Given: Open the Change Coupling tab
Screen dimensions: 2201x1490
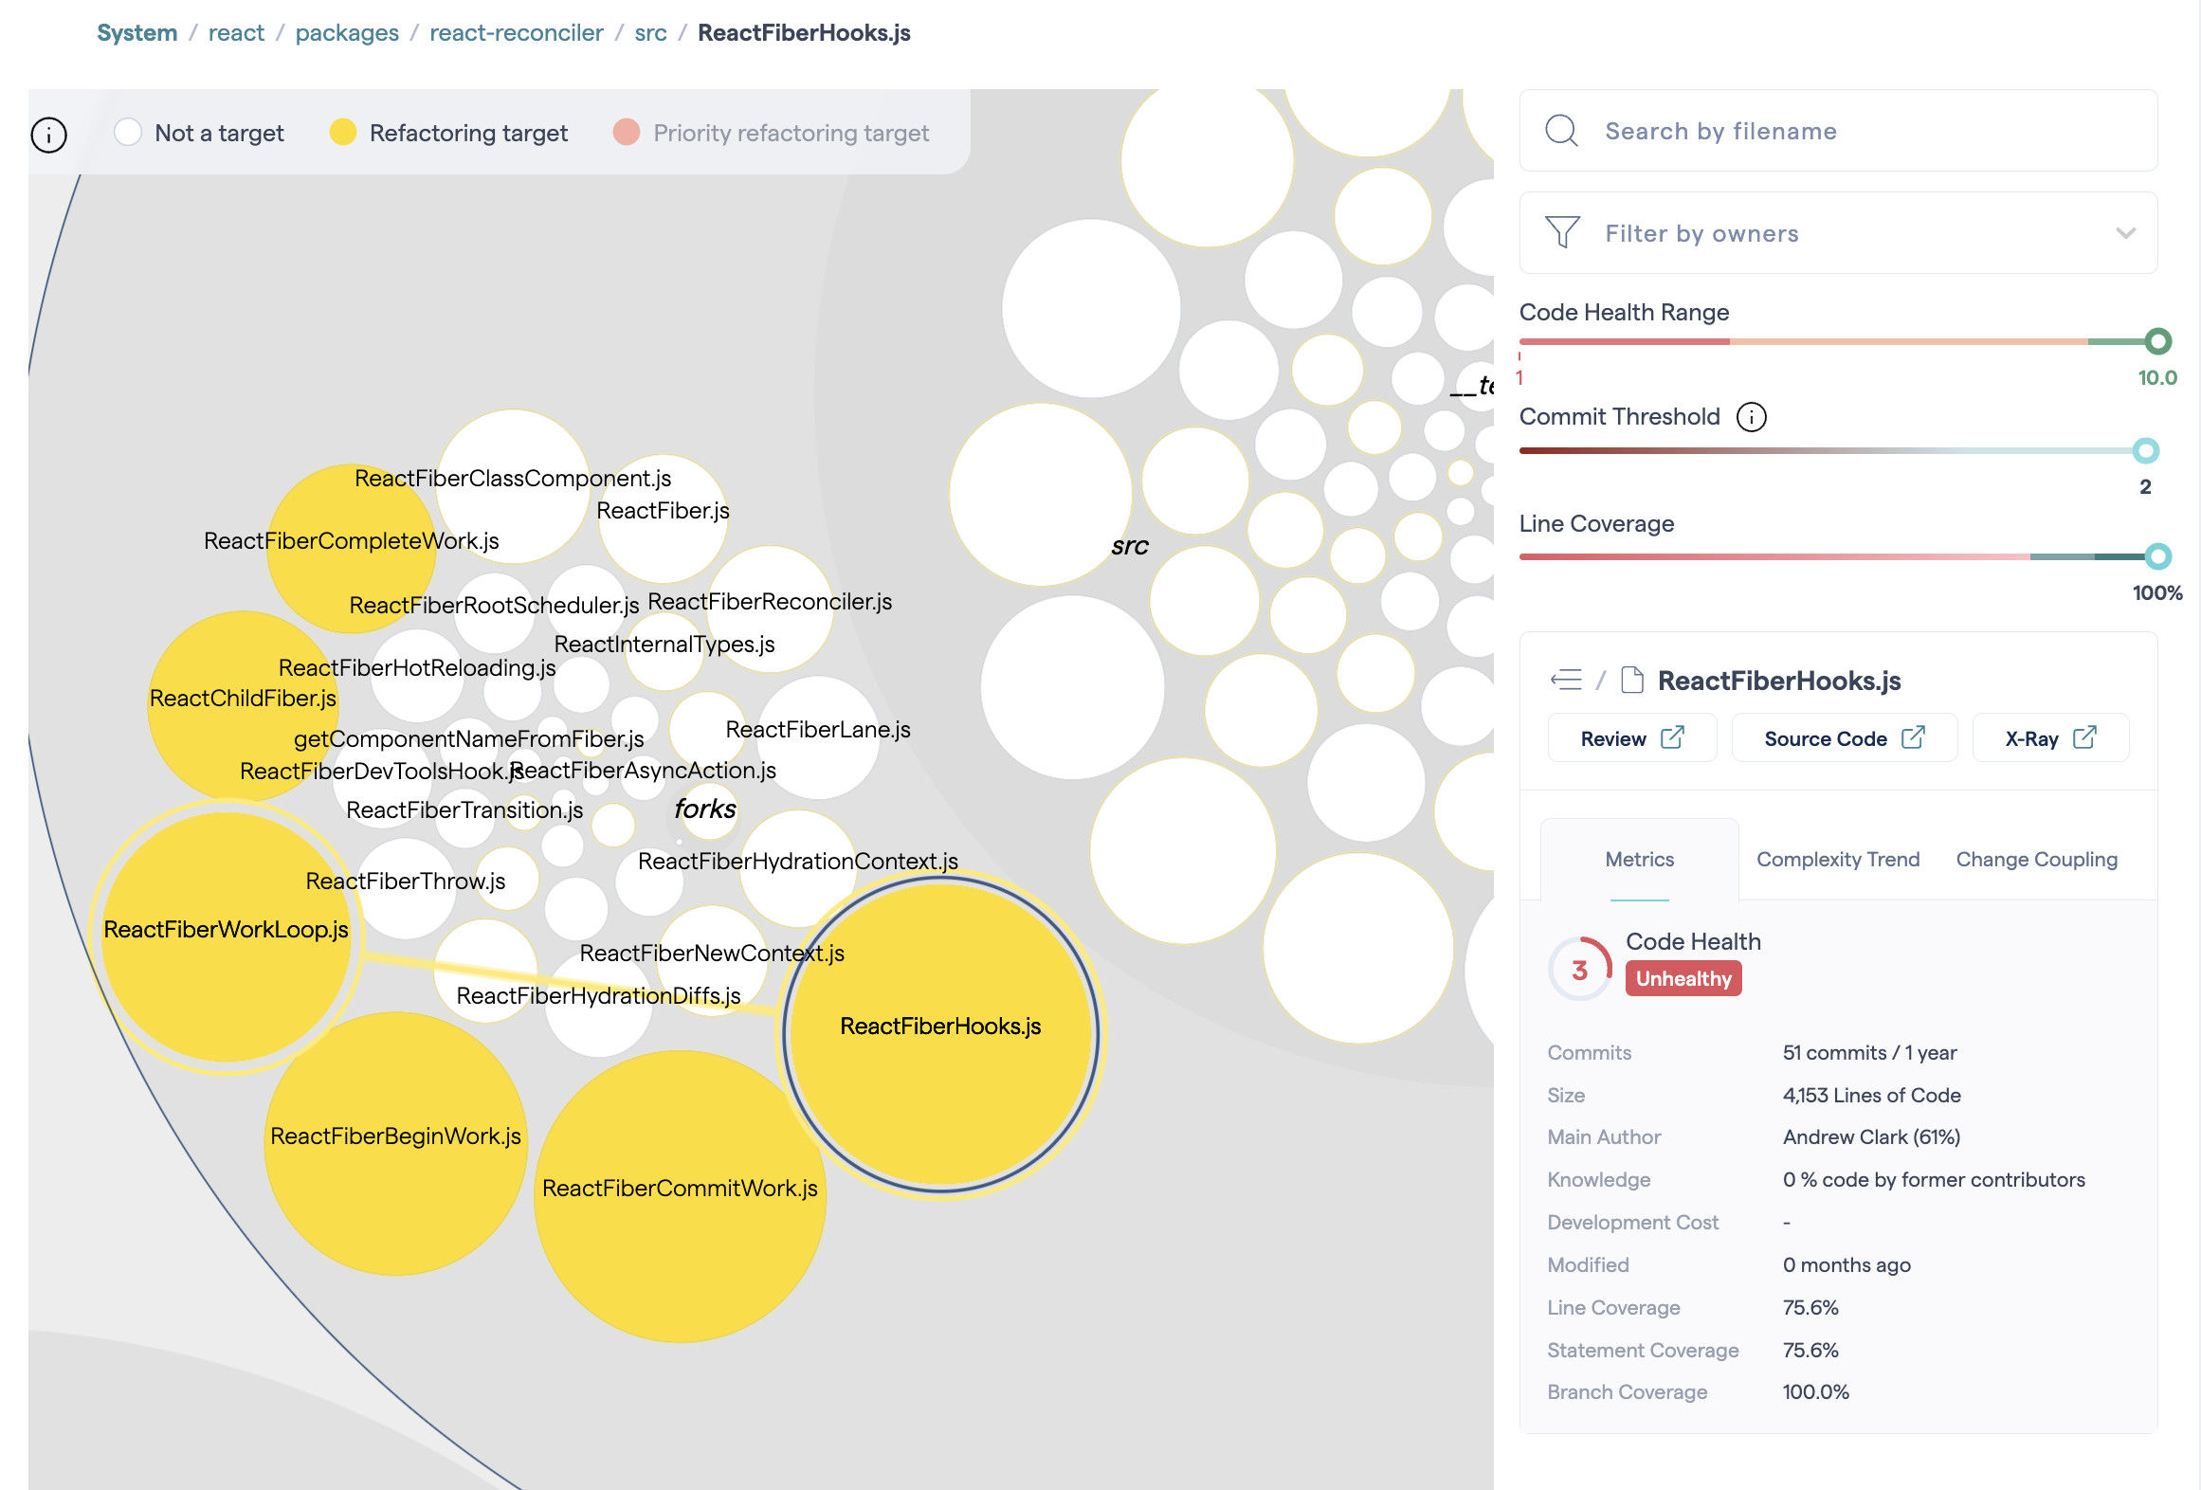Looking at the screenshot, I should [2037, 859].
